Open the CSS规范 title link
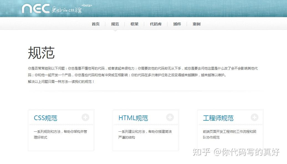287x164 pixels. 45,118
